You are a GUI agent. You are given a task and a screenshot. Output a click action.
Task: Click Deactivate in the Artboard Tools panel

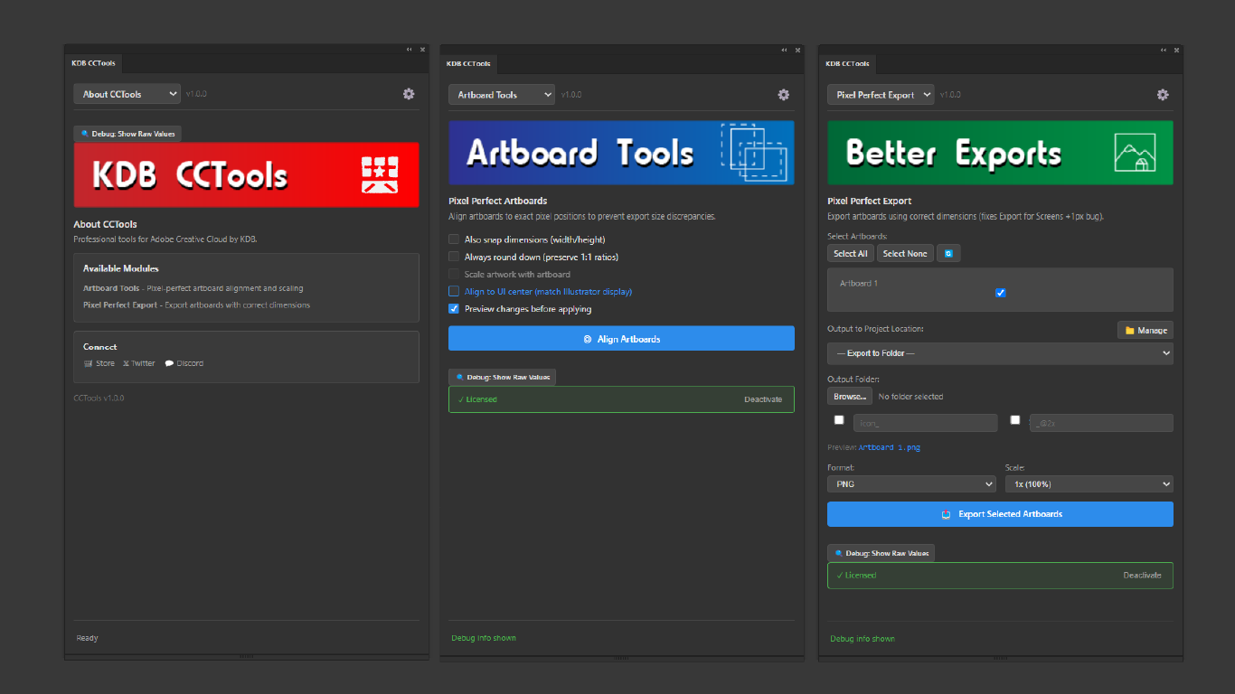[763, 399]
